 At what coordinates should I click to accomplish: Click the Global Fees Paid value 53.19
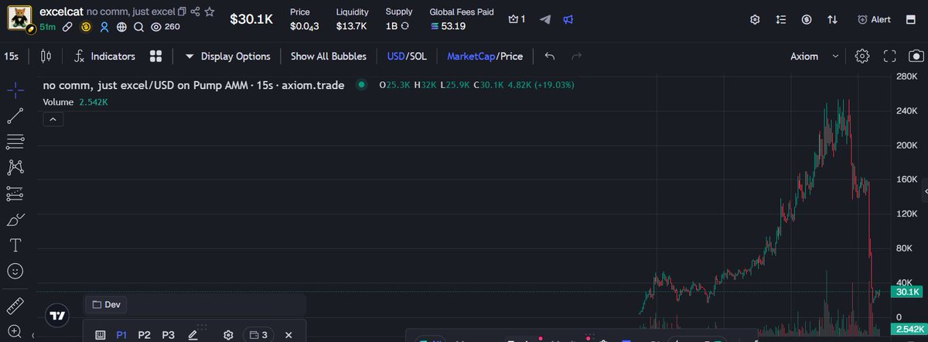coord(448,26)
